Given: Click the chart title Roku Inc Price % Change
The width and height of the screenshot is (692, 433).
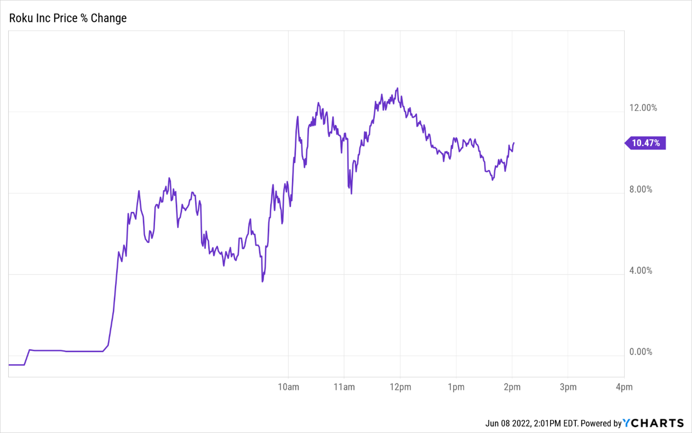Looking at the screenshot, I should pos(68,18).
